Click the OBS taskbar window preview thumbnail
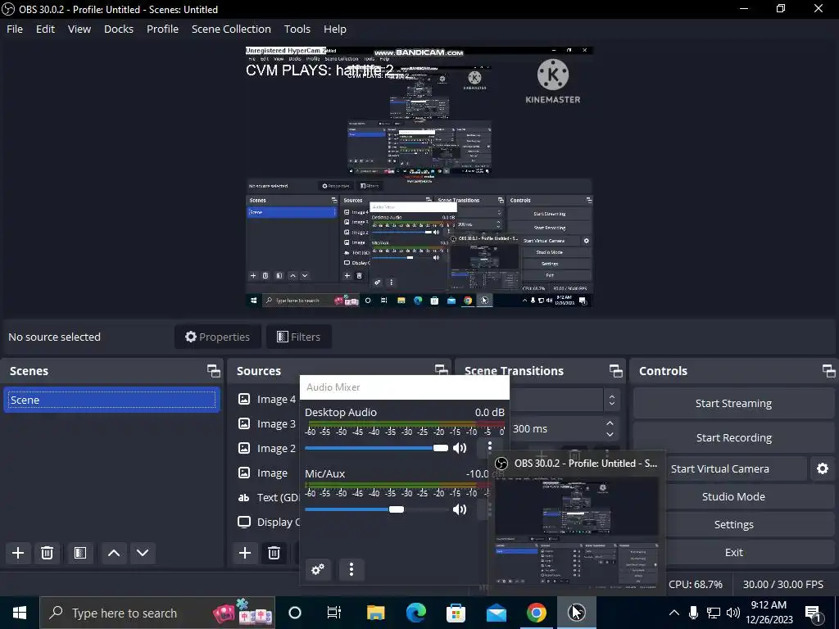The image size is (839, 629). pos(577,532)
